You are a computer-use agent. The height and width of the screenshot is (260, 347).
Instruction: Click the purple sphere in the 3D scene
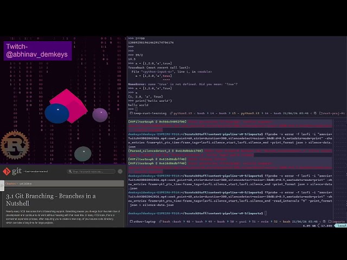pyautogui.click(x=100, y=115)
